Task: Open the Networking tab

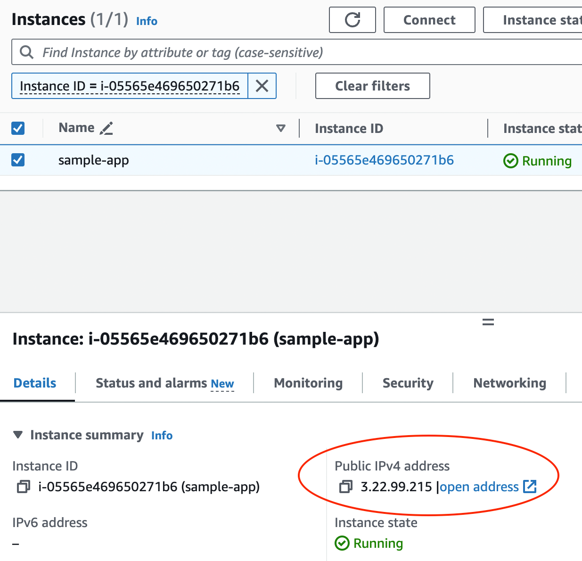Action: tap(510, 383)
